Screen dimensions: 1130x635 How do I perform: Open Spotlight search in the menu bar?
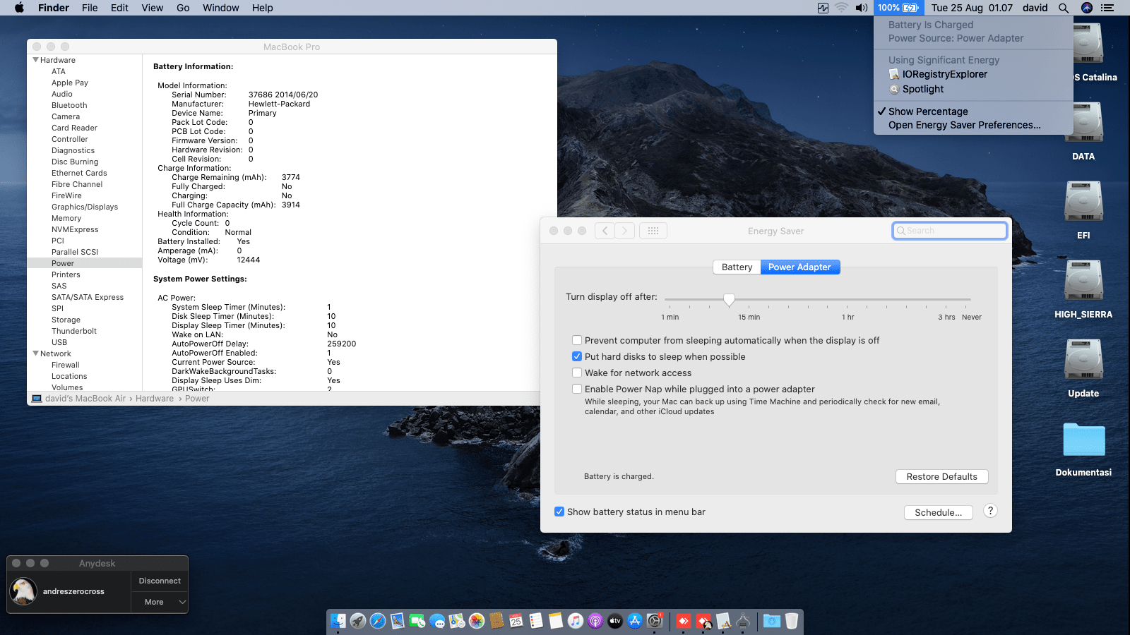coord(1064,8)
